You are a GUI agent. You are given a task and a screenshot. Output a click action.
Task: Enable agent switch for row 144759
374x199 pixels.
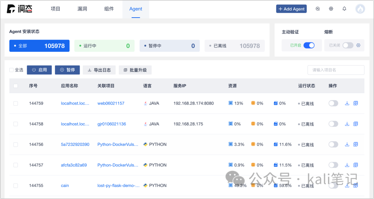coord(333,103)
